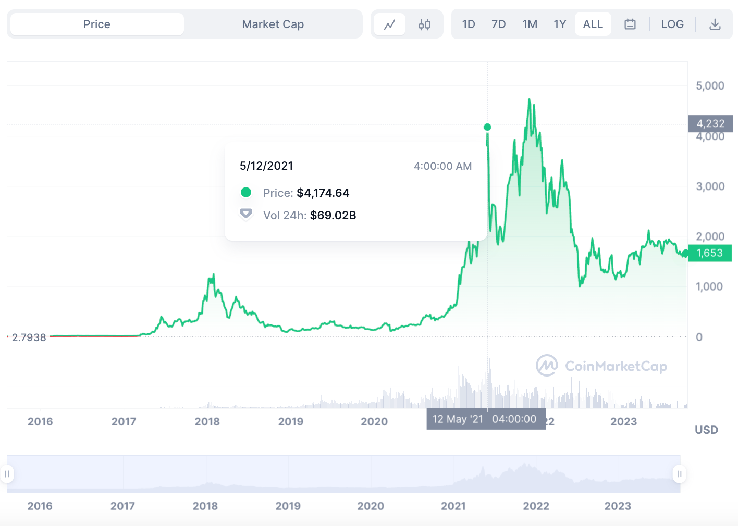The image size is (738, 526).
Task: Click the tooltip volume $69.02B
Action: pyautogui.click(x=333, y=216)
